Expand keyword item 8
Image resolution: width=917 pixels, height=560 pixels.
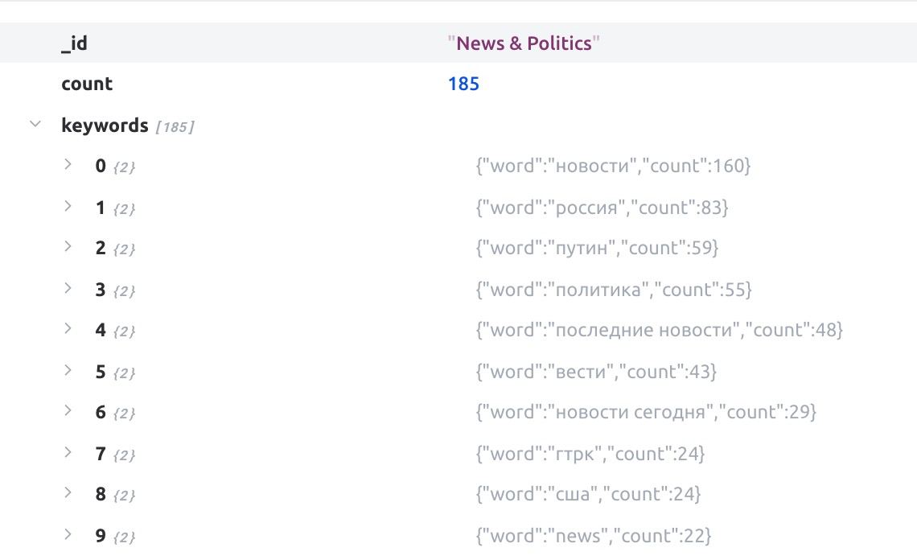68,493
